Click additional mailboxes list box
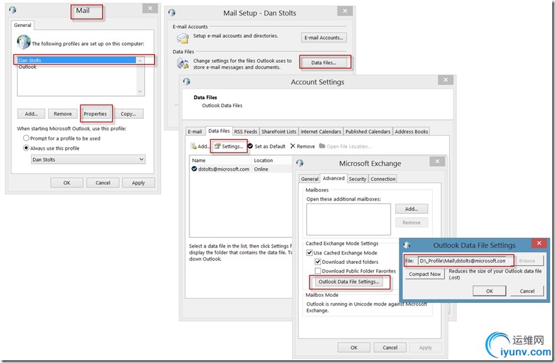Viewport: 555px width, 363px height. 348,219
